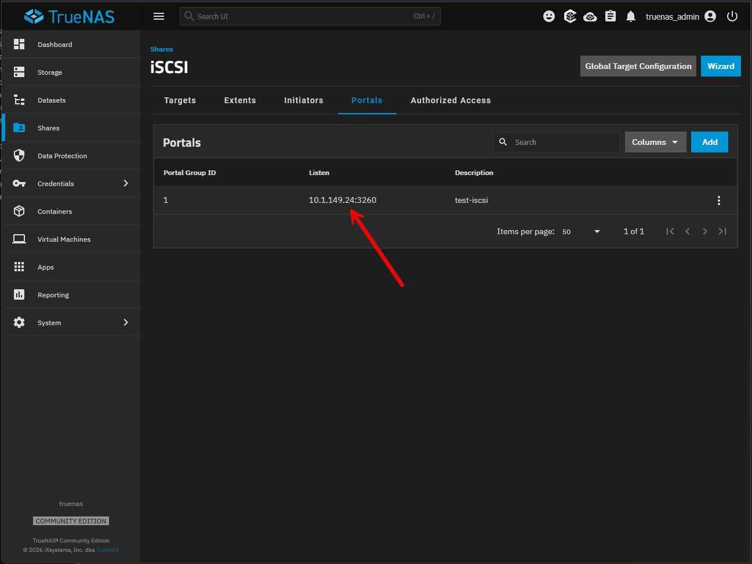Screen dimensions: 752x564
Task: Open the TrueCommand status icon
Action: click(x=570, y=16)
